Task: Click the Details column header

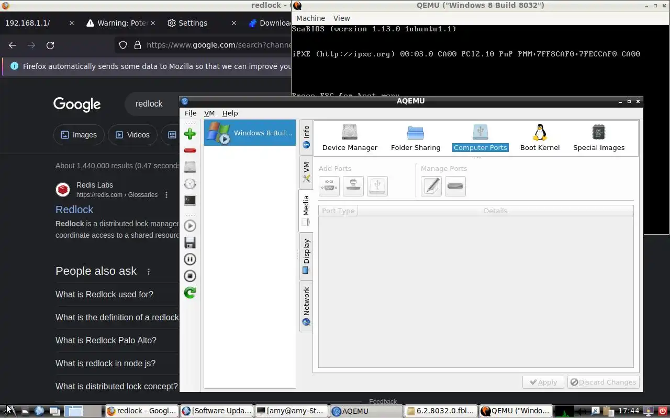Action: click(495, 211)
